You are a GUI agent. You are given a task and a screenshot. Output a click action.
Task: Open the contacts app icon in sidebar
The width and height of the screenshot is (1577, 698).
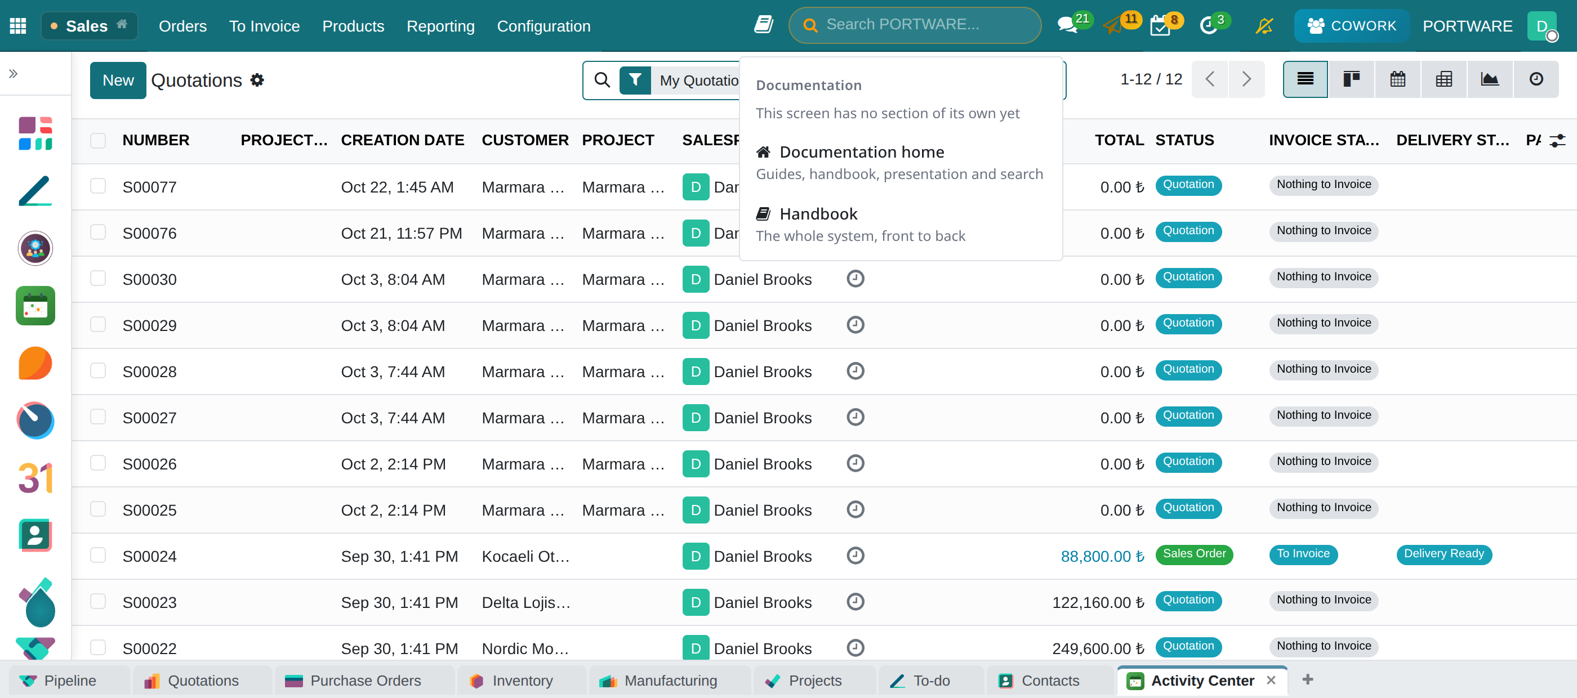click(35, 535)
